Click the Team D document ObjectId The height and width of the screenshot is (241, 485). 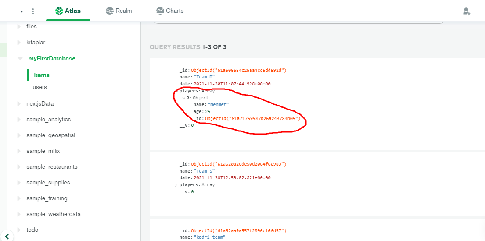(239, 70)
